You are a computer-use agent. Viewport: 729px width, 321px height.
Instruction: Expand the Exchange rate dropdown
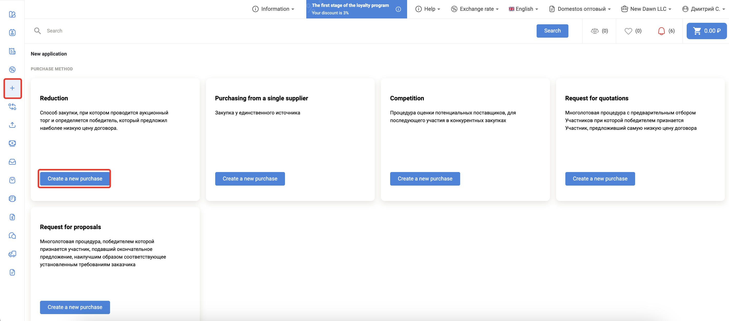tap(475, 9)
